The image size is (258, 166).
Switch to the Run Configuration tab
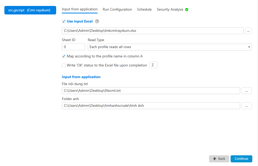[117, 10]
